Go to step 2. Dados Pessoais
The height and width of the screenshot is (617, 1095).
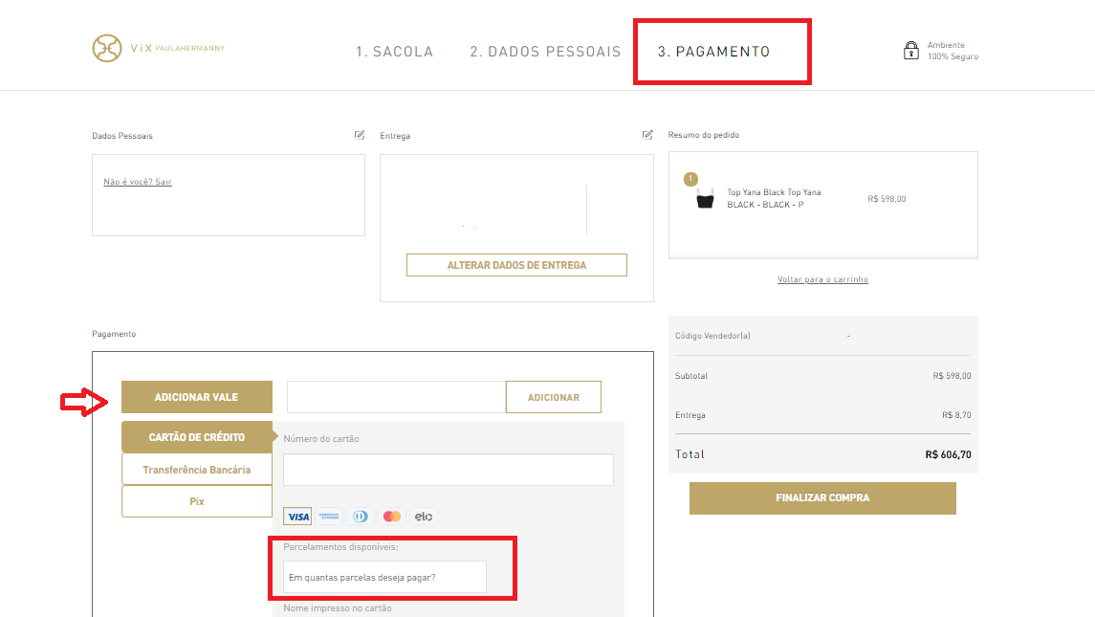pyautogui.click(x=545, y=52)
